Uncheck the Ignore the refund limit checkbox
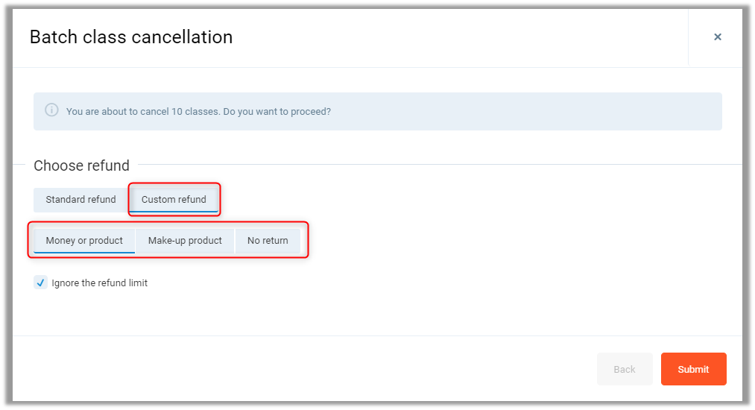The image size is (755, 410). pyautogui.click(x=41, y=283)
